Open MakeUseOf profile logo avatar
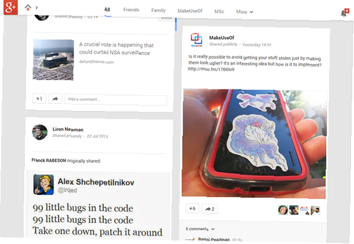This screenshot has width=354, height=244. pos(196,40)
